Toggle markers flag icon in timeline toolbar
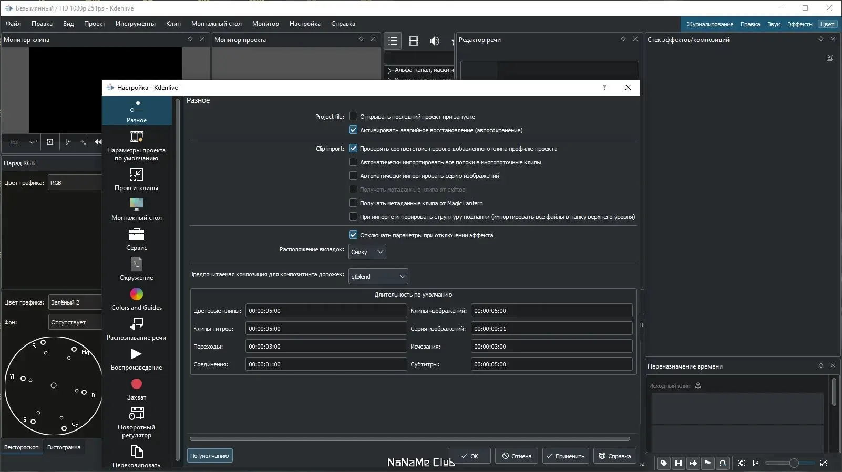Viewport: 842px width, 472px height. [708, 463]
